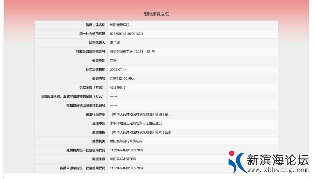Click penalty authority 射阳县综合行政执法局

point(126,141)
